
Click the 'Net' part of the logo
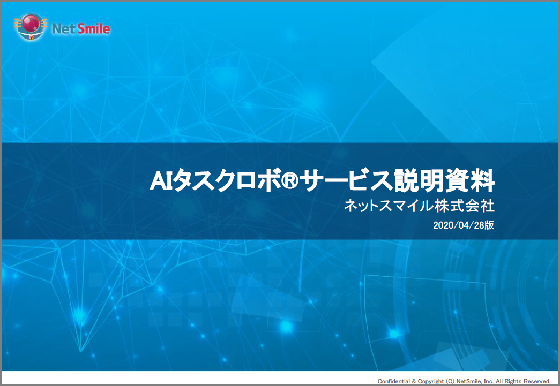63,29
